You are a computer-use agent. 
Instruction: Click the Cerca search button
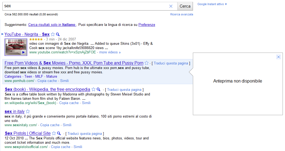click(185, 6)
